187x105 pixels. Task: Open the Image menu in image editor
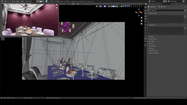18,1
